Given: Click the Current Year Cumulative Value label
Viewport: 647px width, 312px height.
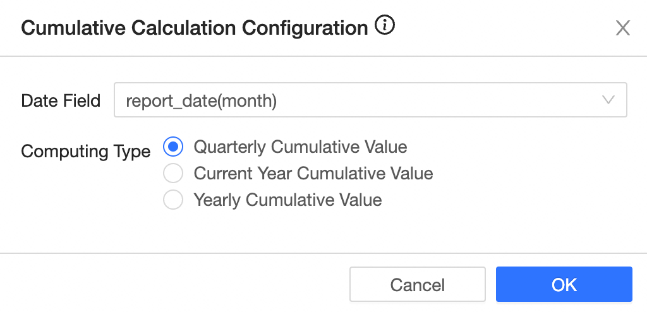Looking at the screenshot, I should pos(313,174).
